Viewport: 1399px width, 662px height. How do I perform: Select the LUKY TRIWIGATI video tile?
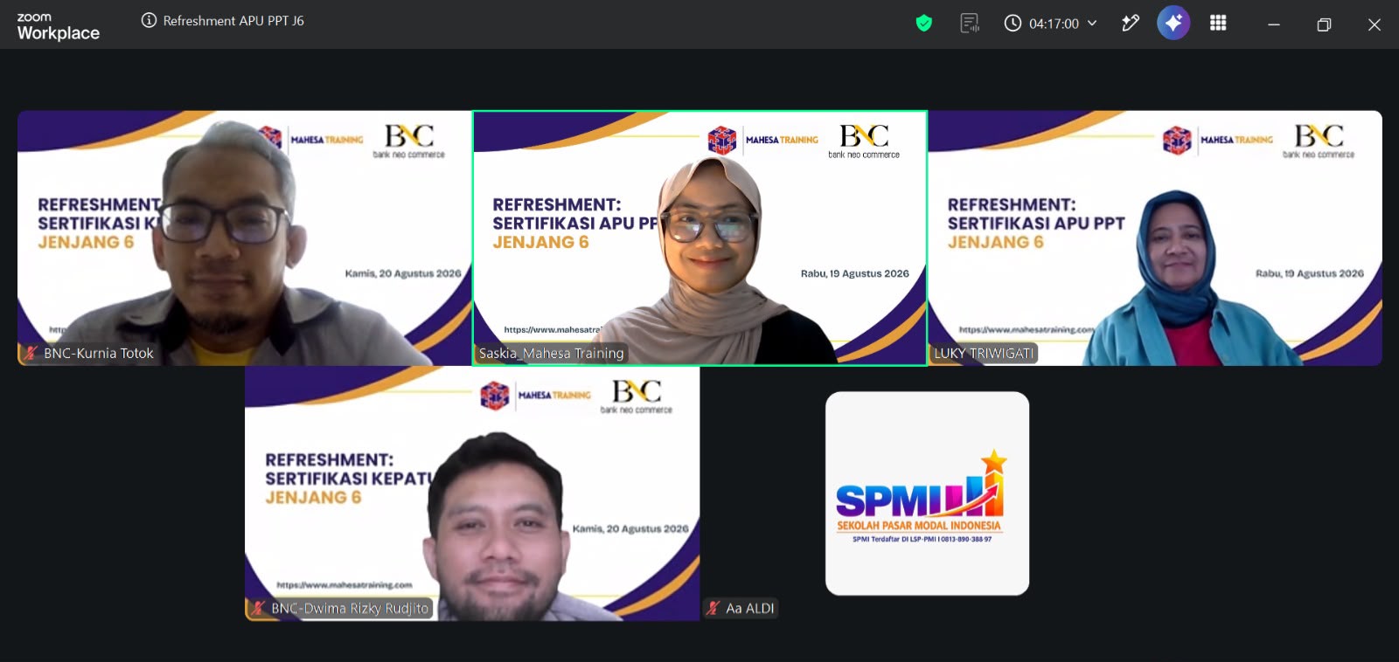1155,238
